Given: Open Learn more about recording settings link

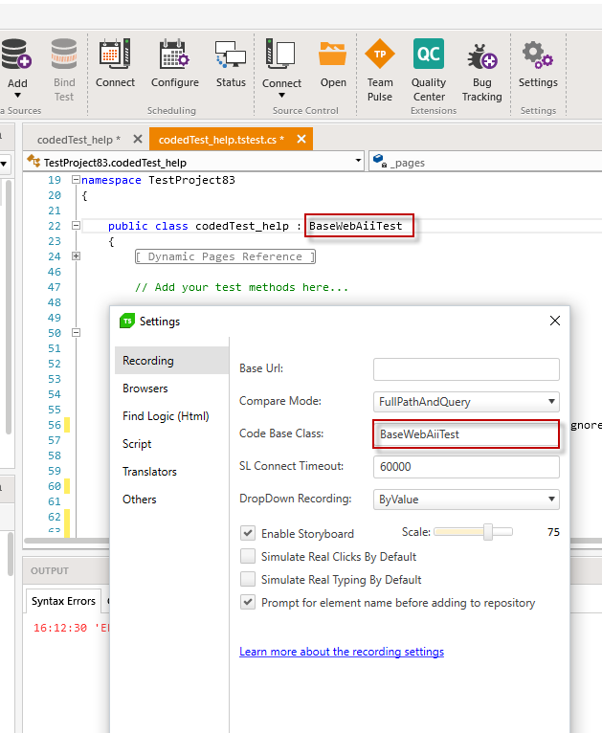Looking at the screenshot, I should [x=342, y=652].
